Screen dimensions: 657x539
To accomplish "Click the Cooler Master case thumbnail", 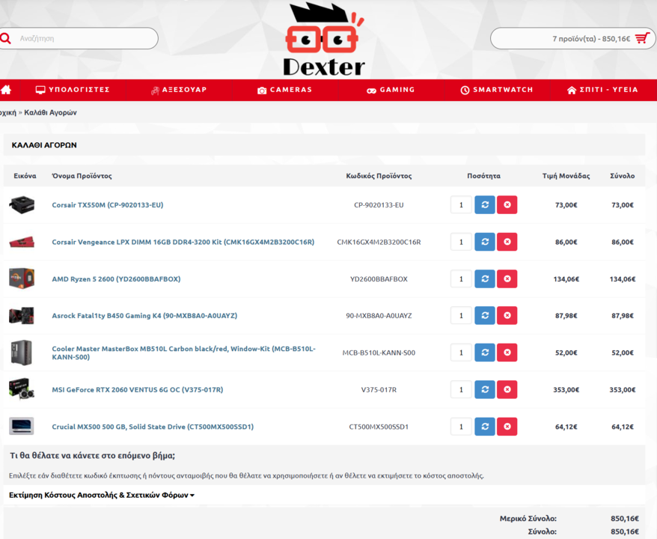I will (22, 353).
